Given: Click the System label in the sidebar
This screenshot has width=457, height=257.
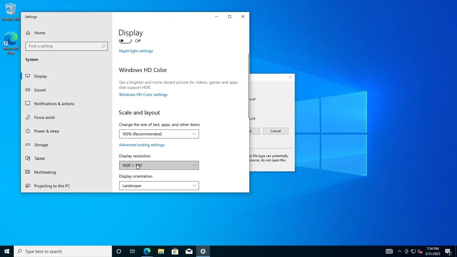Looking at the screenshot, I should [x=32, y=59].
